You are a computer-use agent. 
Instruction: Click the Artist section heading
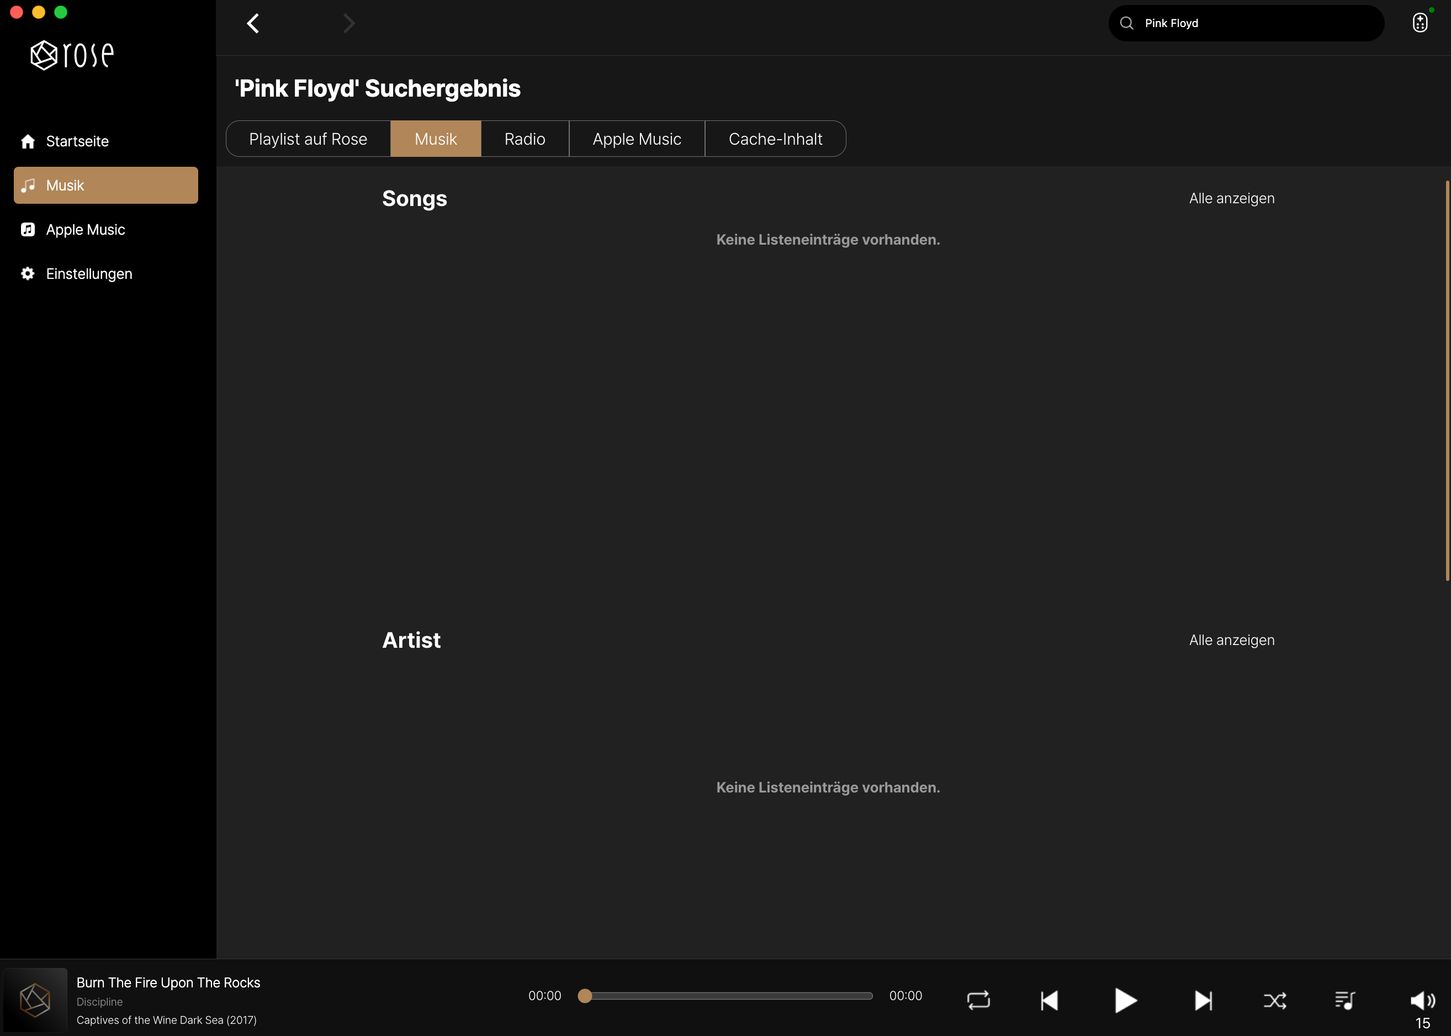(411, 640)
